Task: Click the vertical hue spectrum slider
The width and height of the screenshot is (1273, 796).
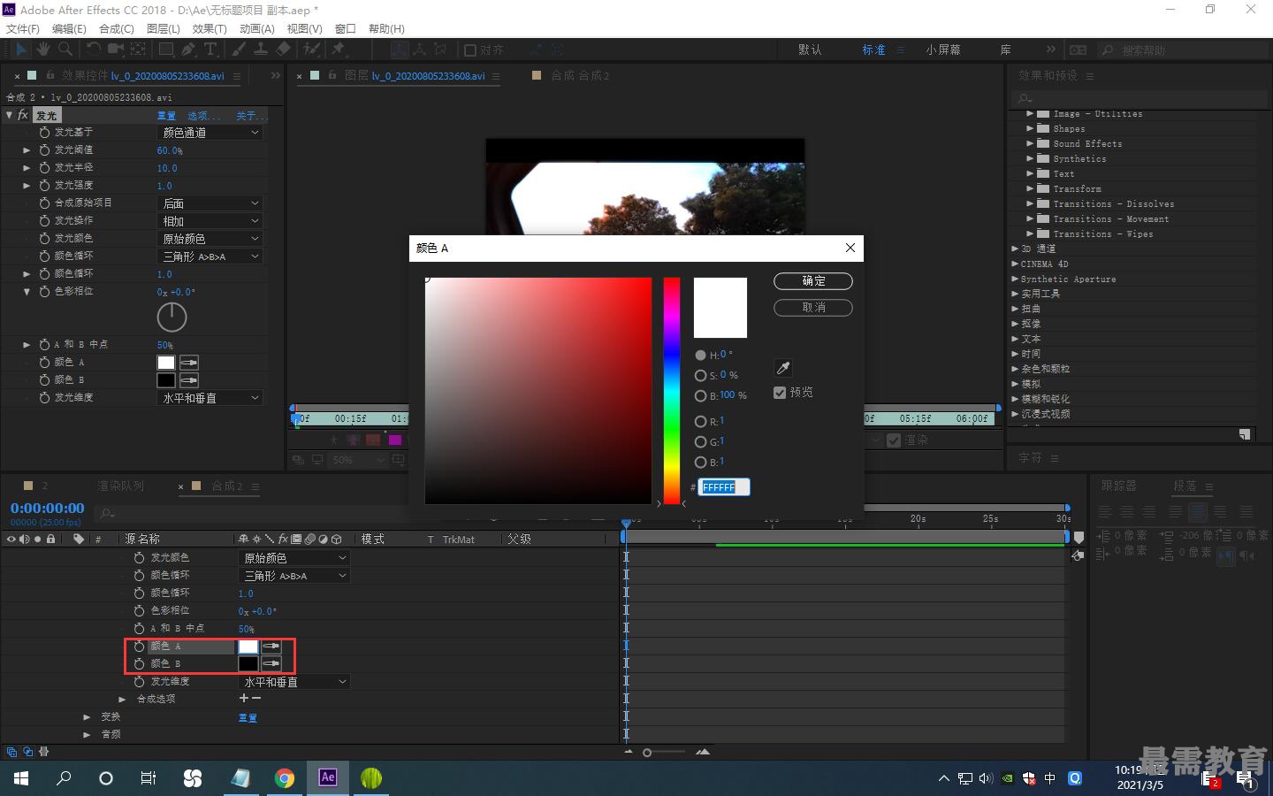Action: coord(672,391)
